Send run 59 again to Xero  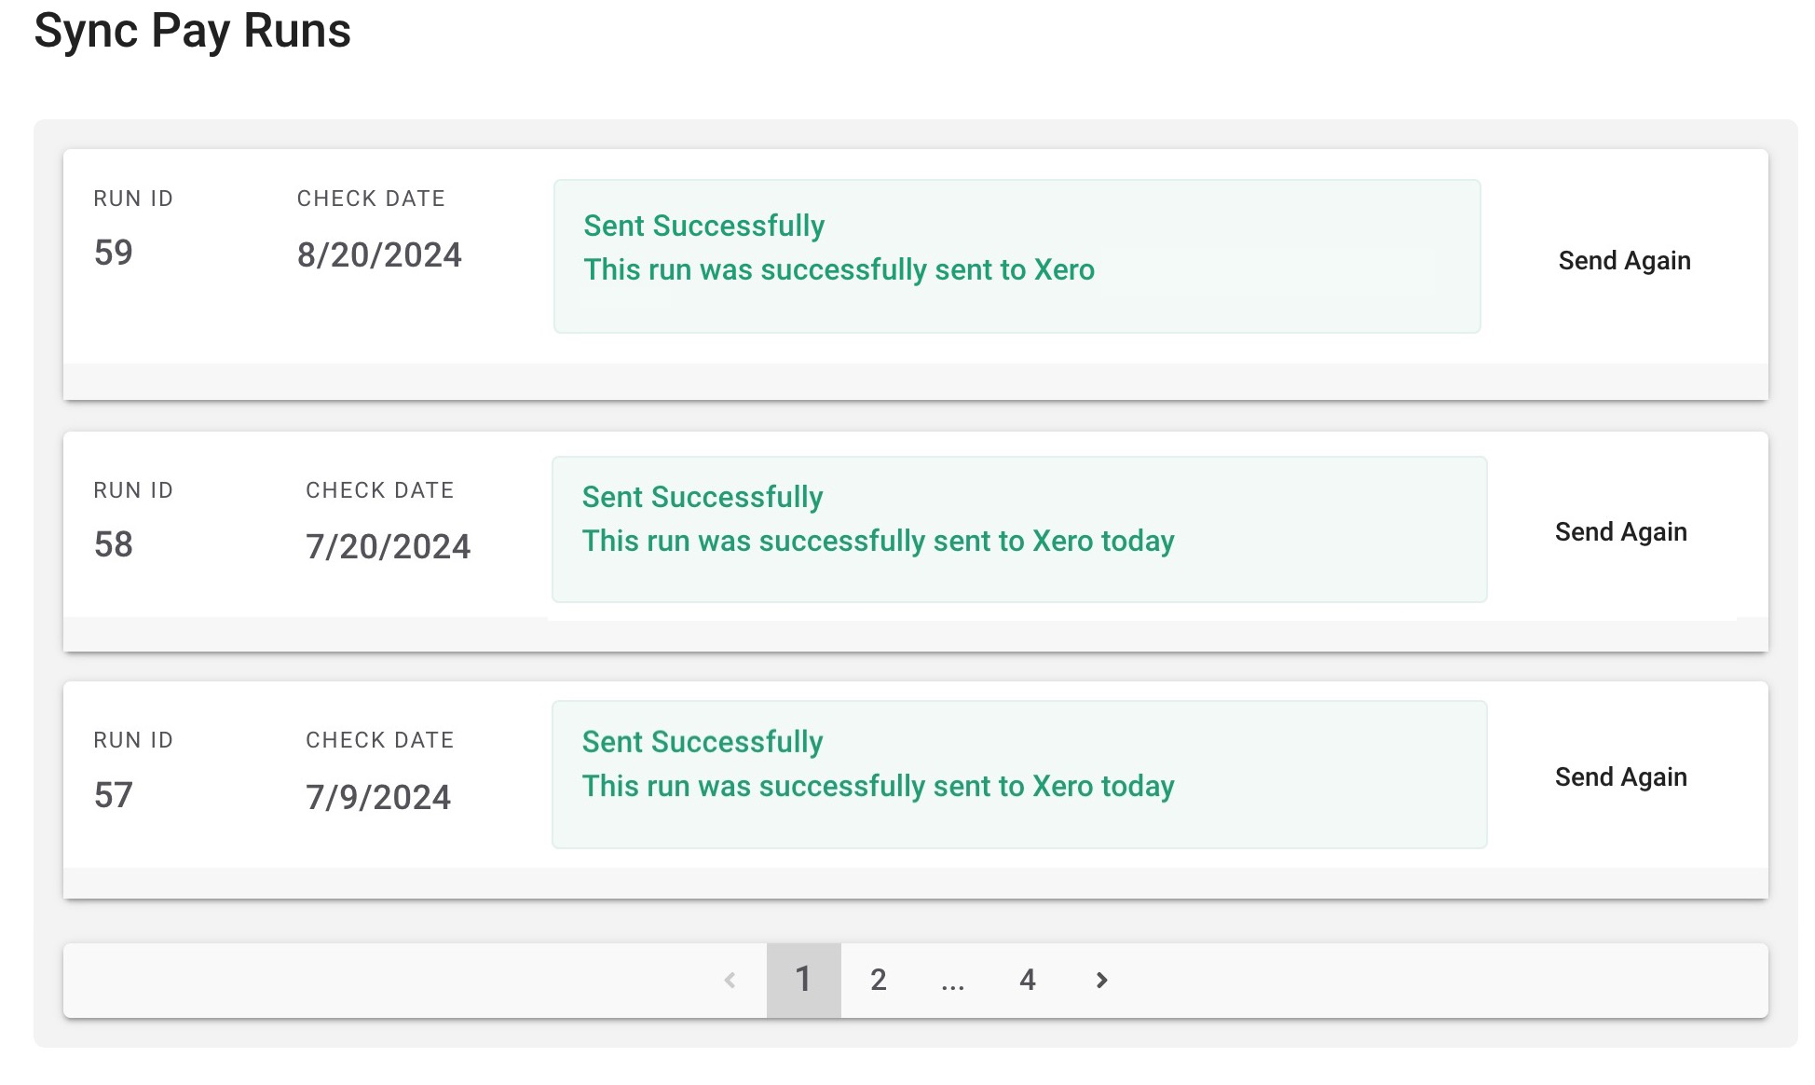1624,261
